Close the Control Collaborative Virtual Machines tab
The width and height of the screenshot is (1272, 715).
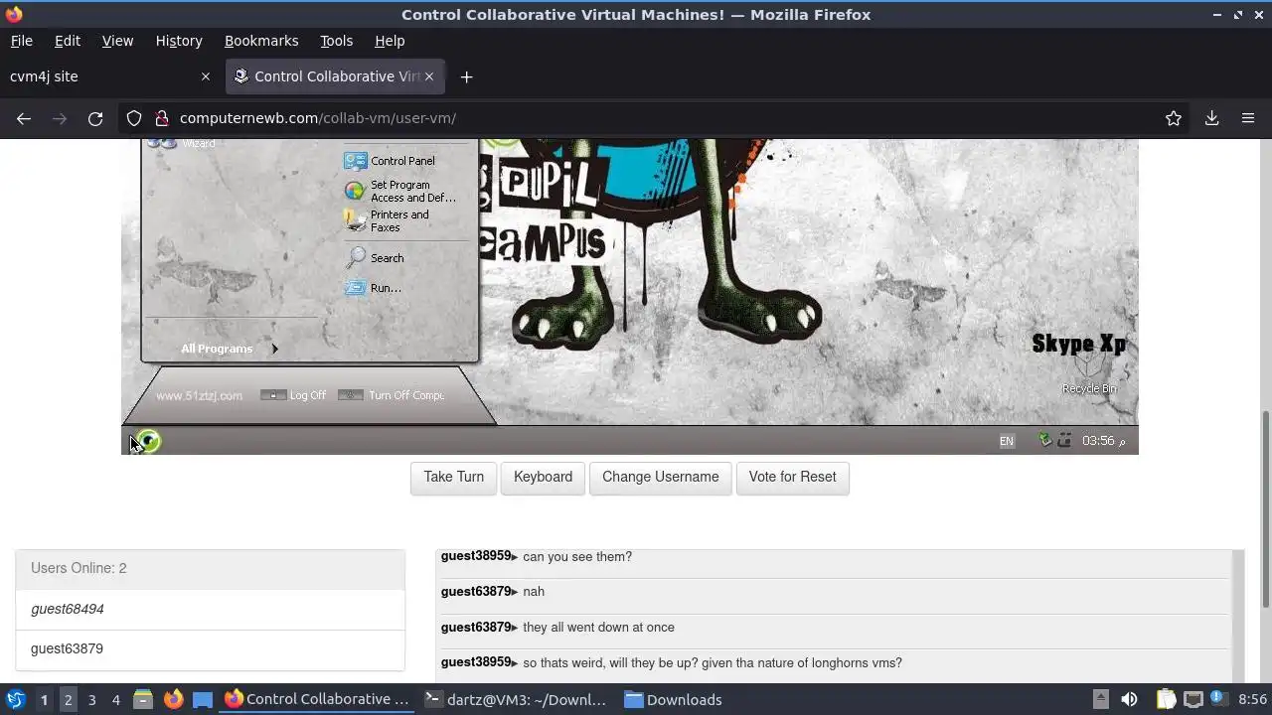click(429, 76)
